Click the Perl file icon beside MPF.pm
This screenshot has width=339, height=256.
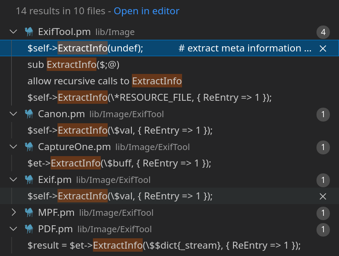click(29, 213)
